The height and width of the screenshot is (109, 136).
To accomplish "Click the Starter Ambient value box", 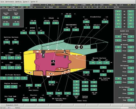I will (25, 100).
